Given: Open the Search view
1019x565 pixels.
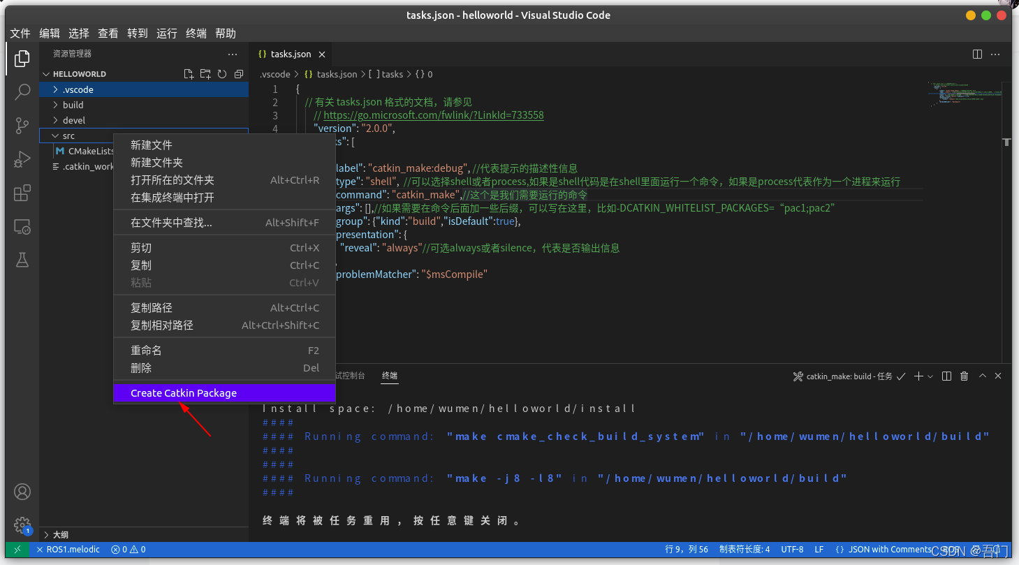Looking at the screenshot, I should click(22, 91).
